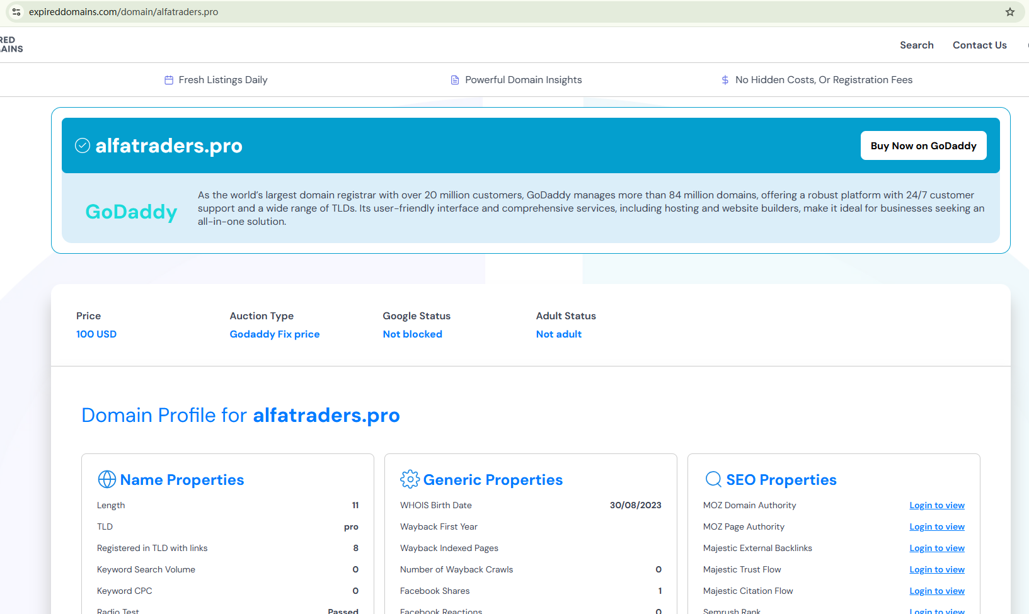
Task: Click the Google Status label
Action: [417, 316]
